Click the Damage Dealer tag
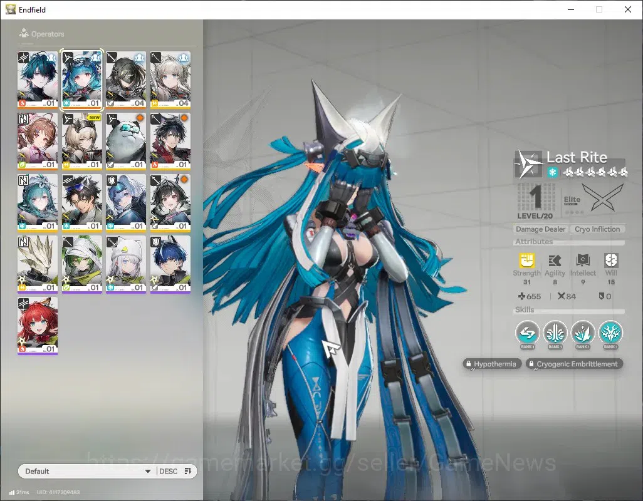 coord(540,229)
